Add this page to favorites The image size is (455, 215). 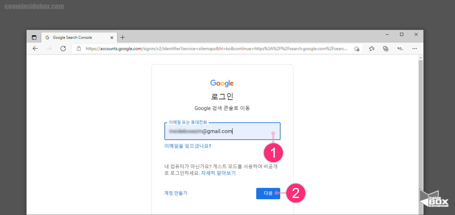pyautogui.click(x=357, y=49)
